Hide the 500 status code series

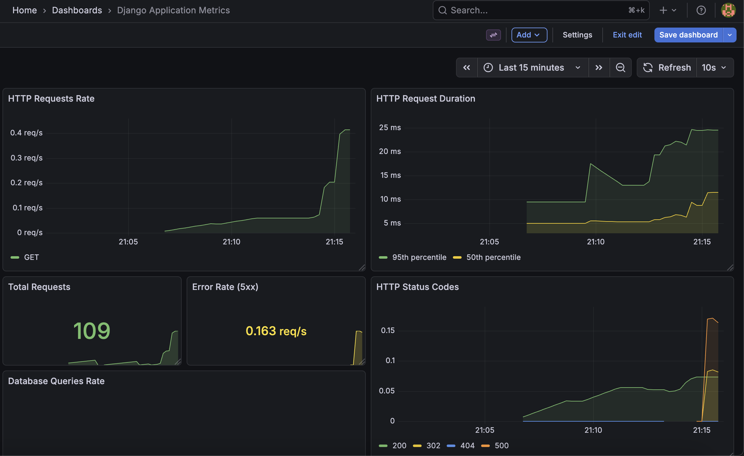(501, 445)
